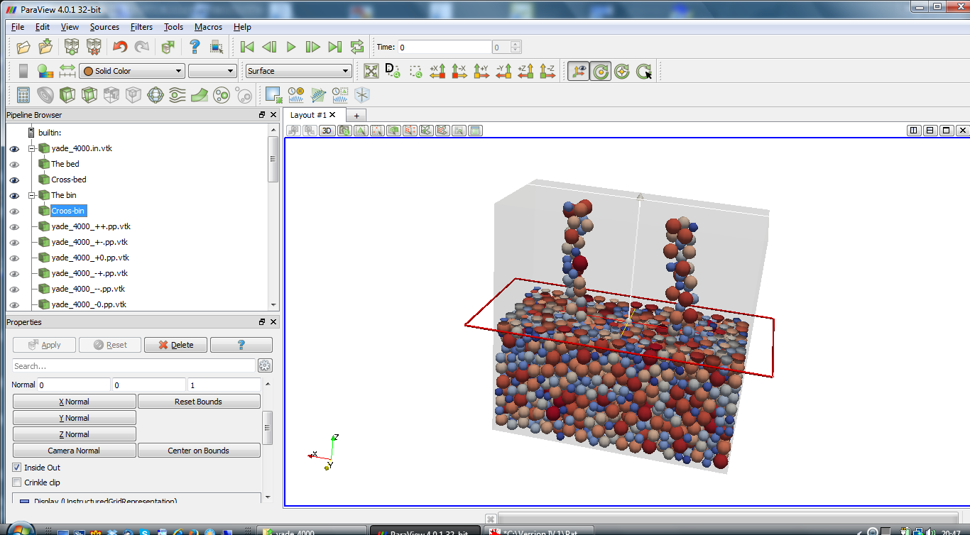Open the Solid Color coloring dropdown

(x=132, y=71)
